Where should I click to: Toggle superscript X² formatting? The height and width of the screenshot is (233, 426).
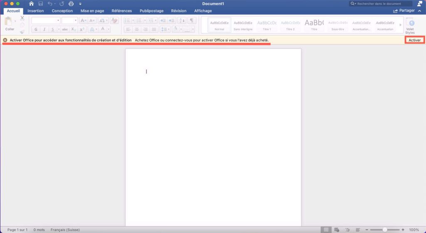(82, 29)
